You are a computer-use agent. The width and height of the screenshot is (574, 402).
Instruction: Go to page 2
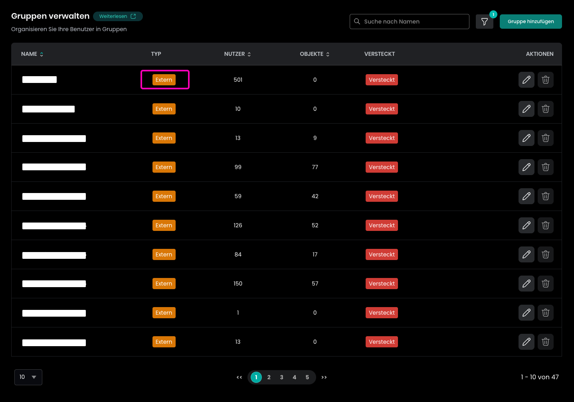(269, 377)
